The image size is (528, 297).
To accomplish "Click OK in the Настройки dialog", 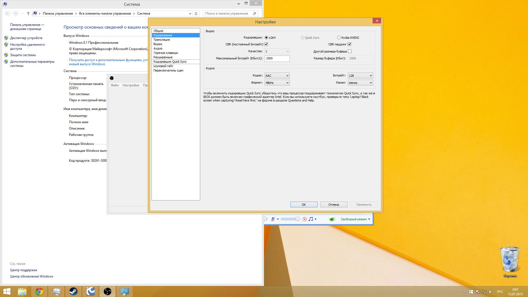I will (304, 205).
